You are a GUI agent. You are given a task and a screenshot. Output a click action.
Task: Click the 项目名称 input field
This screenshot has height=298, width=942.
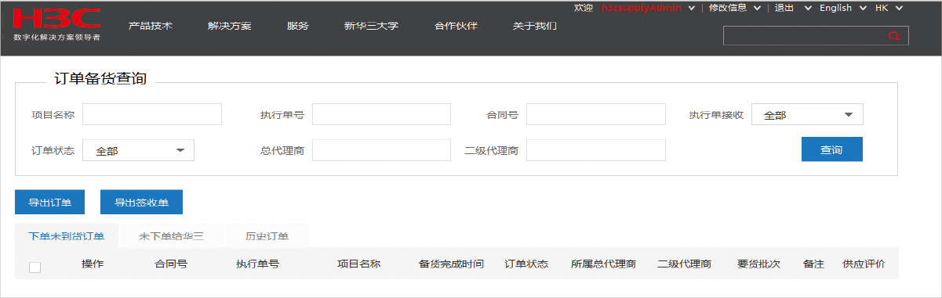[x=152, y=114]
